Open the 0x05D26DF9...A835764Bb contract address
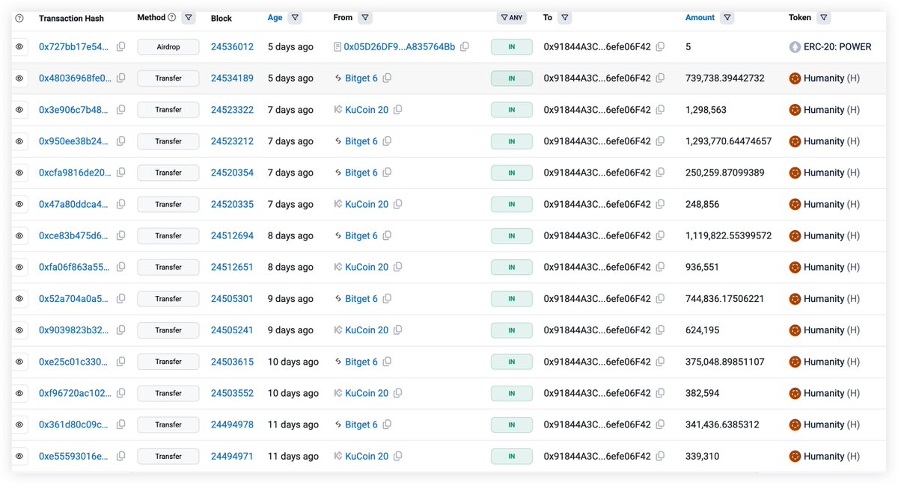Image resolution: width=898 pixels, height=485 pixels. 399,46
